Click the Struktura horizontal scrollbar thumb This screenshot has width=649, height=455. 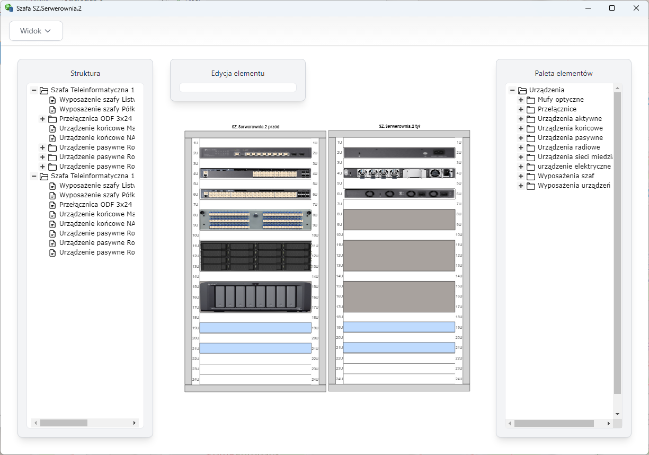point(64,423)
